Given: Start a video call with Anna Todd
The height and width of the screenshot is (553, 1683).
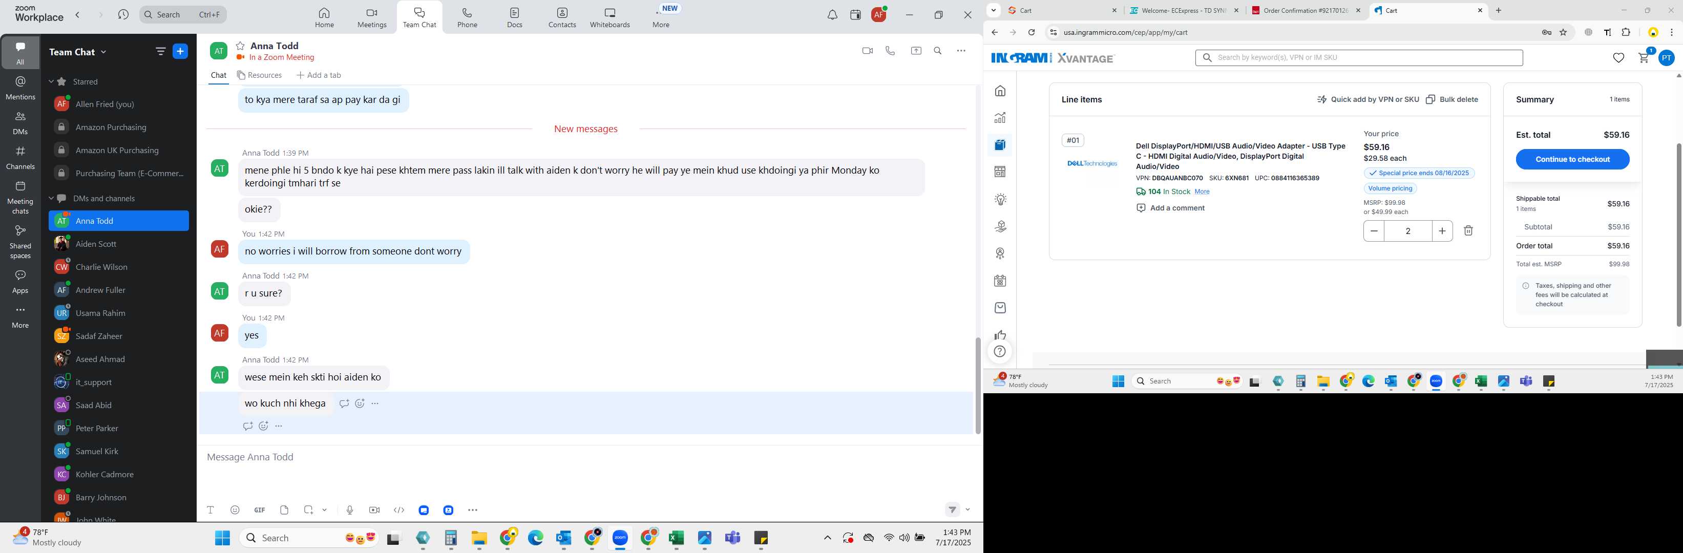Looking at the screenshot, I should click(x=867, y=51).
